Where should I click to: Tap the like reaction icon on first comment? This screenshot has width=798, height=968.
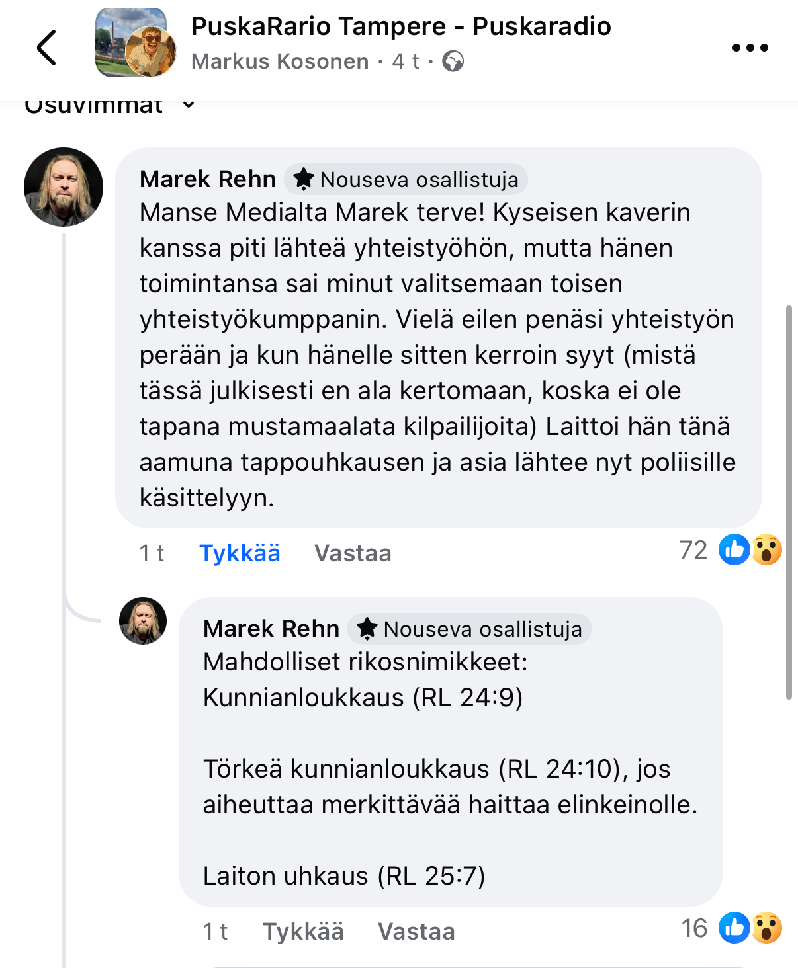(x=734, y=549)
